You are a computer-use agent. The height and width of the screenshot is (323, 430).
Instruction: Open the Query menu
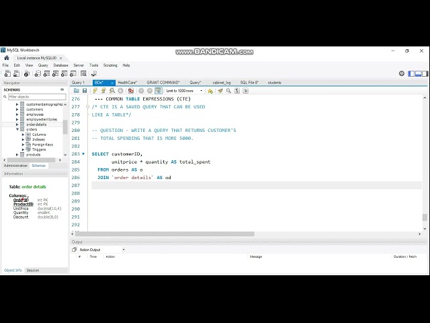pos(43,65)
